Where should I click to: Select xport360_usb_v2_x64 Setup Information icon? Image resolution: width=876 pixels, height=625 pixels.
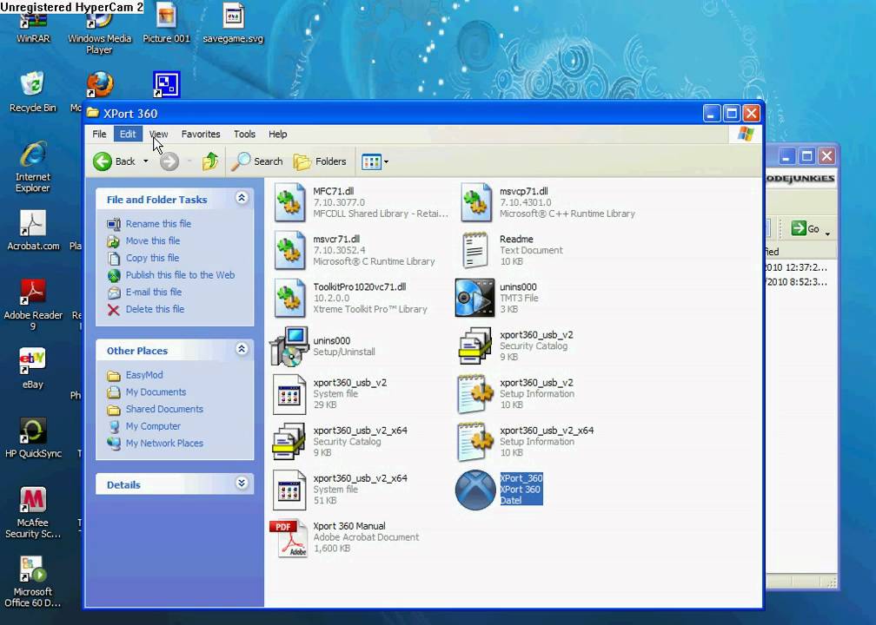(x=474, y=442)
